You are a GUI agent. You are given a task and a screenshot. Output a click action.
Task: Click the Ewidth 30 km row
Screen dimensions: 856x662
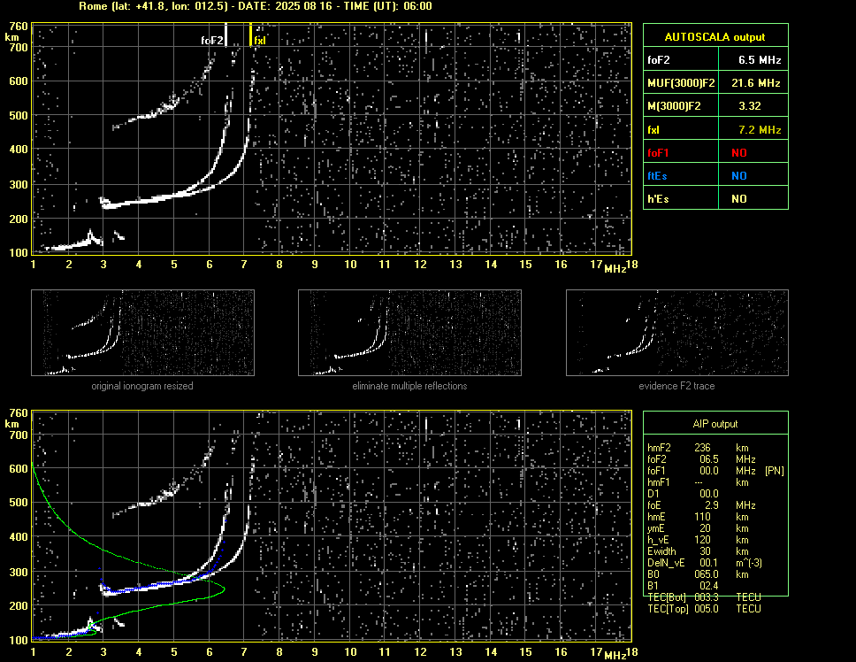coord(698,551)
